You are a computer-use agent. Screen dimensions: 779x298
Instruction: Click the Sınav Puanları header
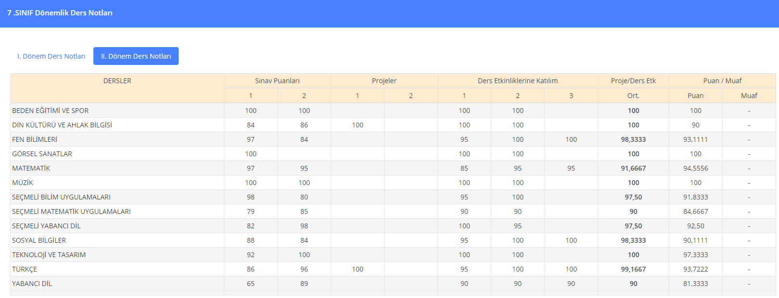pyautogui.click(x=277, y=81)
